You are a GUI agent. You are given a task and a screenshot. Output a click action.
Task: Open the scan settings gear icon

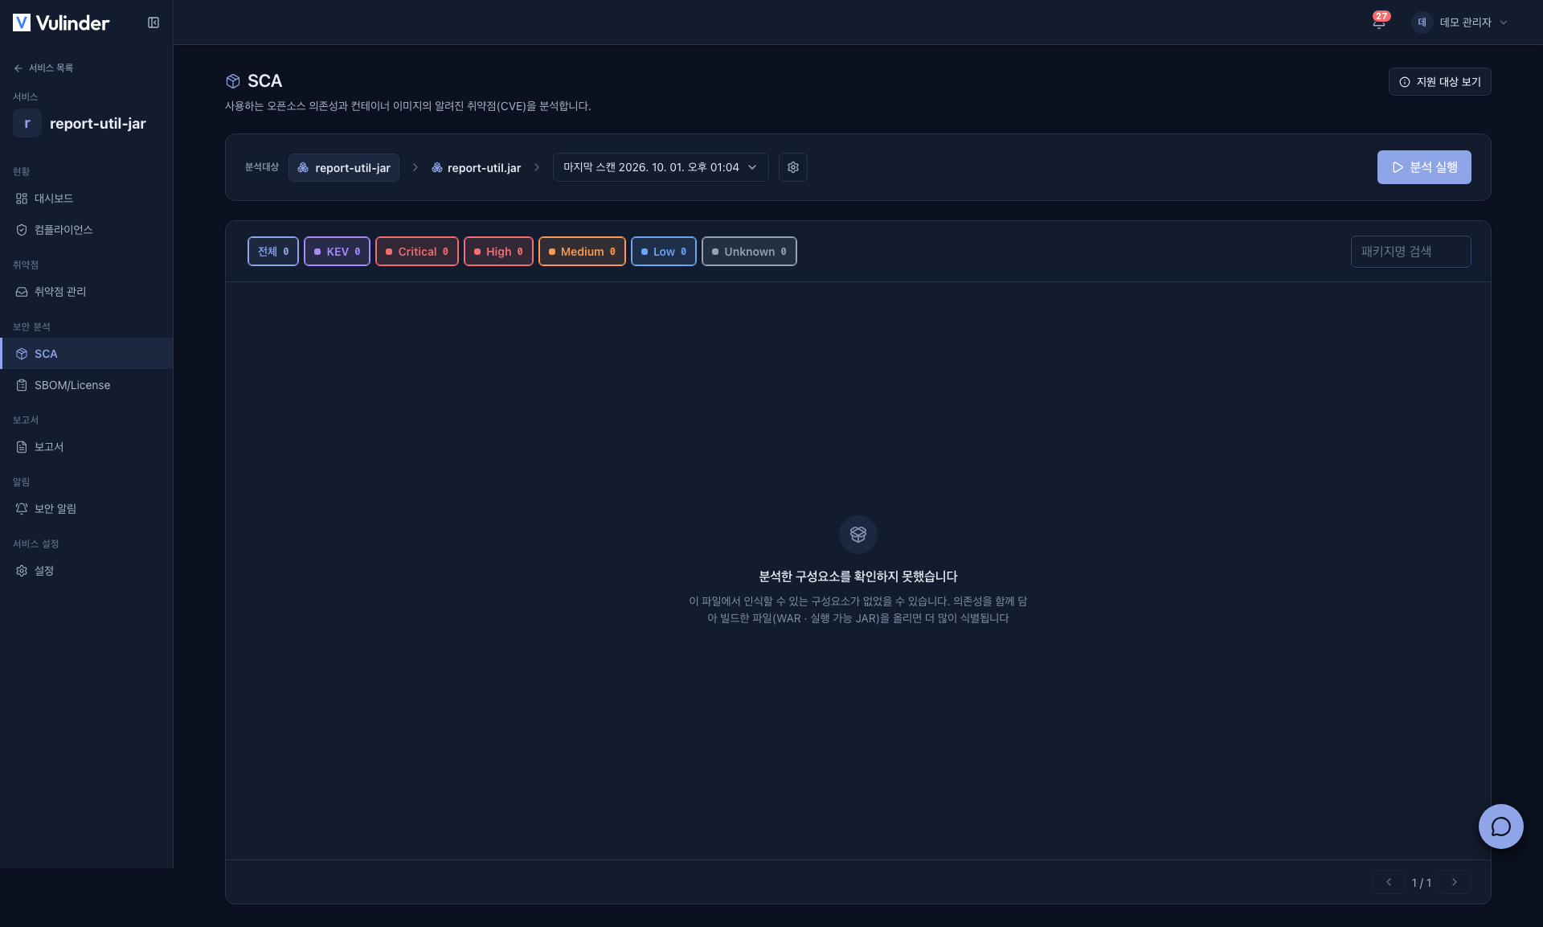pyautogui.click(x=793, y=167)
